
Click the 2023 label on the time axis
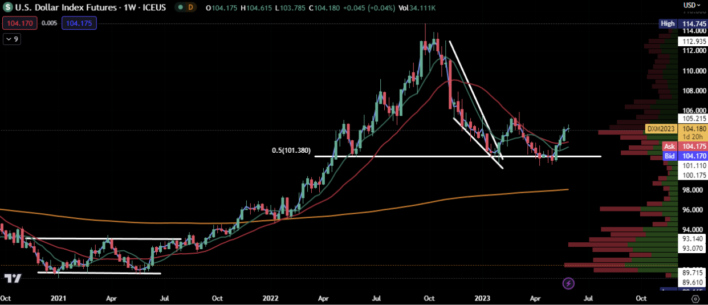point(482,298)
